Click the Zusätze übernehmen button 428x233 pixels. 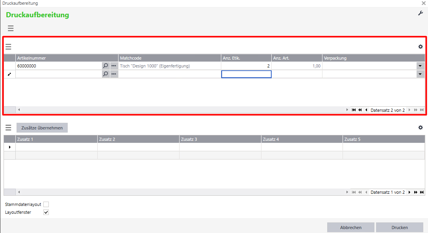42,127
